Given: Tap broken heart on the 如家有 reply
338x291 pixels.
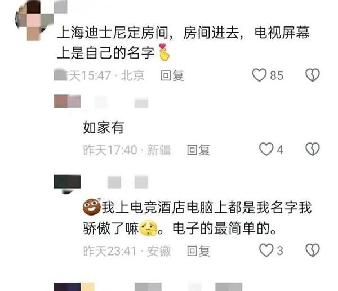Looking at the screenshot, I should point(313,149).
